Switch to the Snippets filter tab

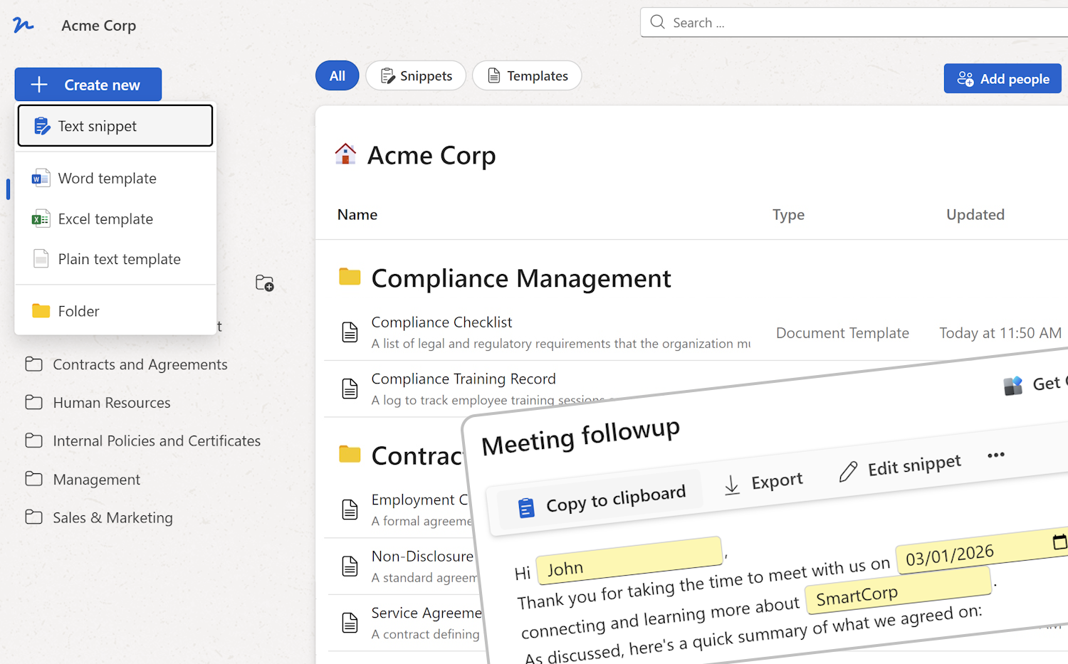[416, 75]
